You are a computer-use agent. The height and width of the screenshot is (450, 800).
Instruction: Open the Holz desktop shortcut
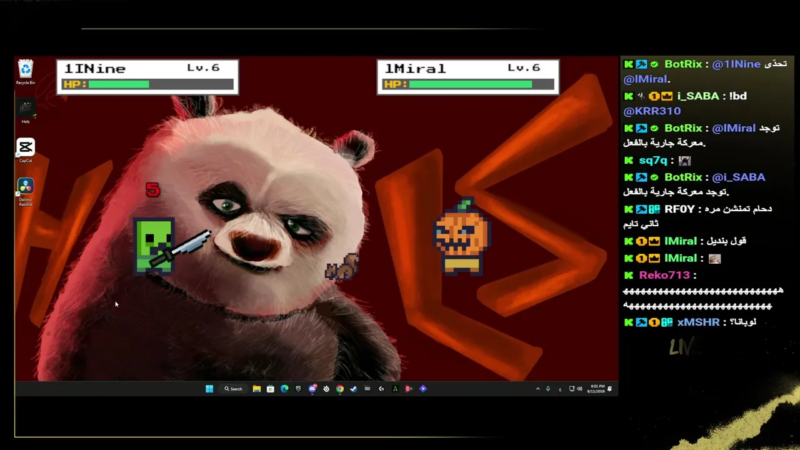pos(26,111)
